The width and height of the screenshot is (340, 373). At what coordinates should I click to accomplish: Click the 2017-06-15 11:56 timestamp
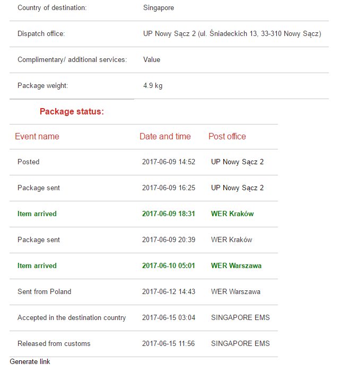pyautogui.click(x=168, y=343)
